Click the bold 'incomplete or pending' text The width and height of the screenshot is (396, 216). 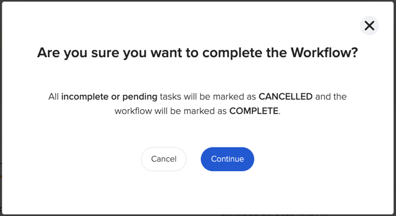(109, 97)
